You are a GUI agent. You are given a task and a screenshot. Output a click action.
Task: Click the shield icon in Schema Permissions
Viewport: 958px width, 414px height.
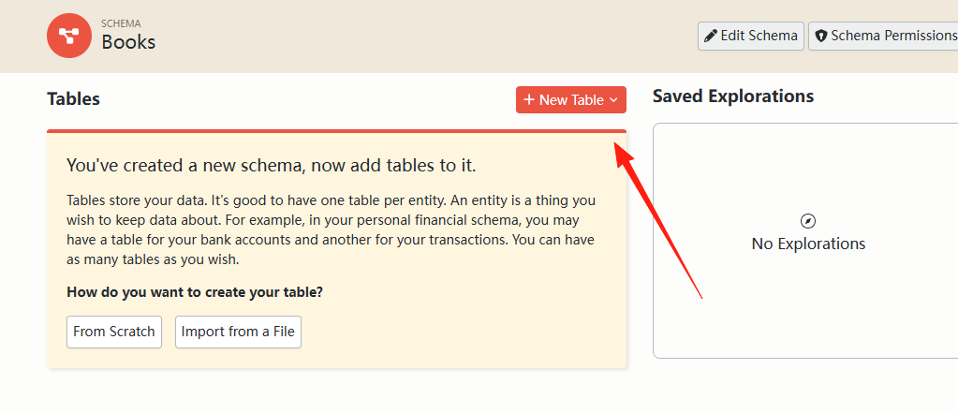[821, 37]
